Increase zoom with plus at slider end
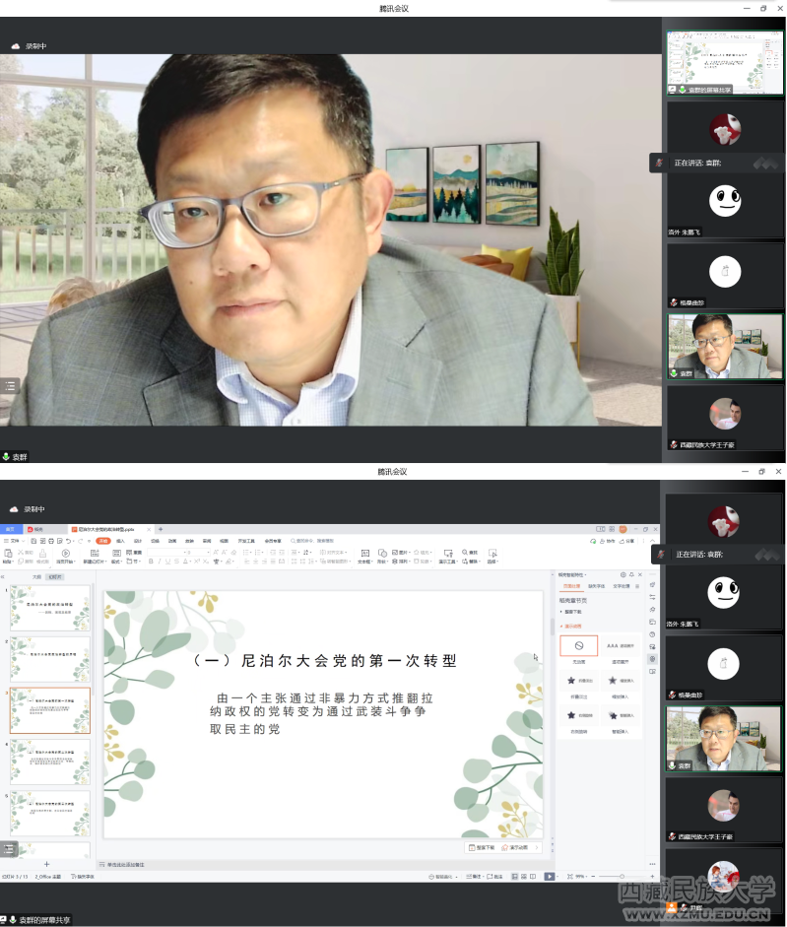 [x=652, y=876]
